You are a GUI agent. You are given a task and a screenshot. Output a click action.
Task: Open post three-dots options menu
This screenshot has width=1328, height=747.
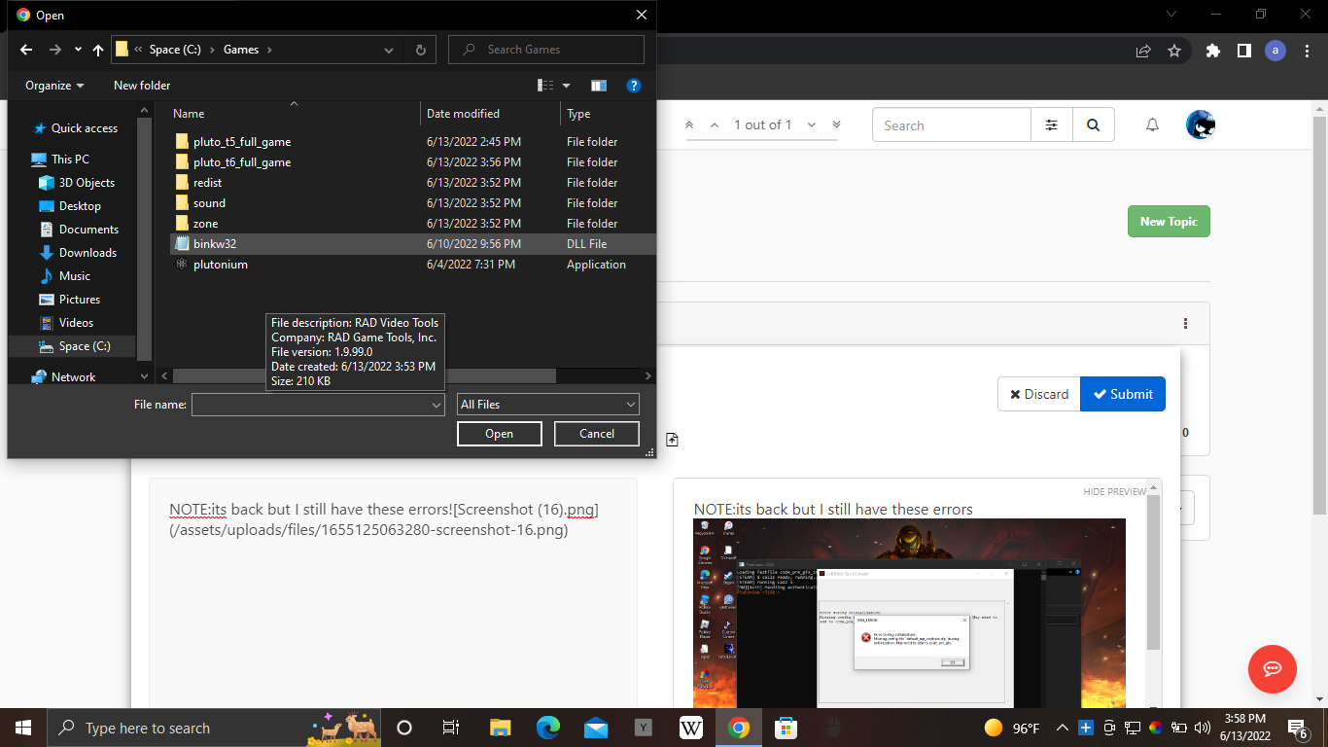tap(1185, 324)
